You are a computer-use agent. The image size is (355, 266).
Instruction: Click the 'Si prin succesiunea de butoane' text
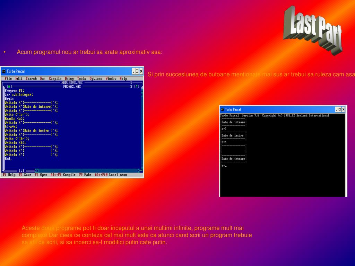pyautogui.click(x=251, y=74)
